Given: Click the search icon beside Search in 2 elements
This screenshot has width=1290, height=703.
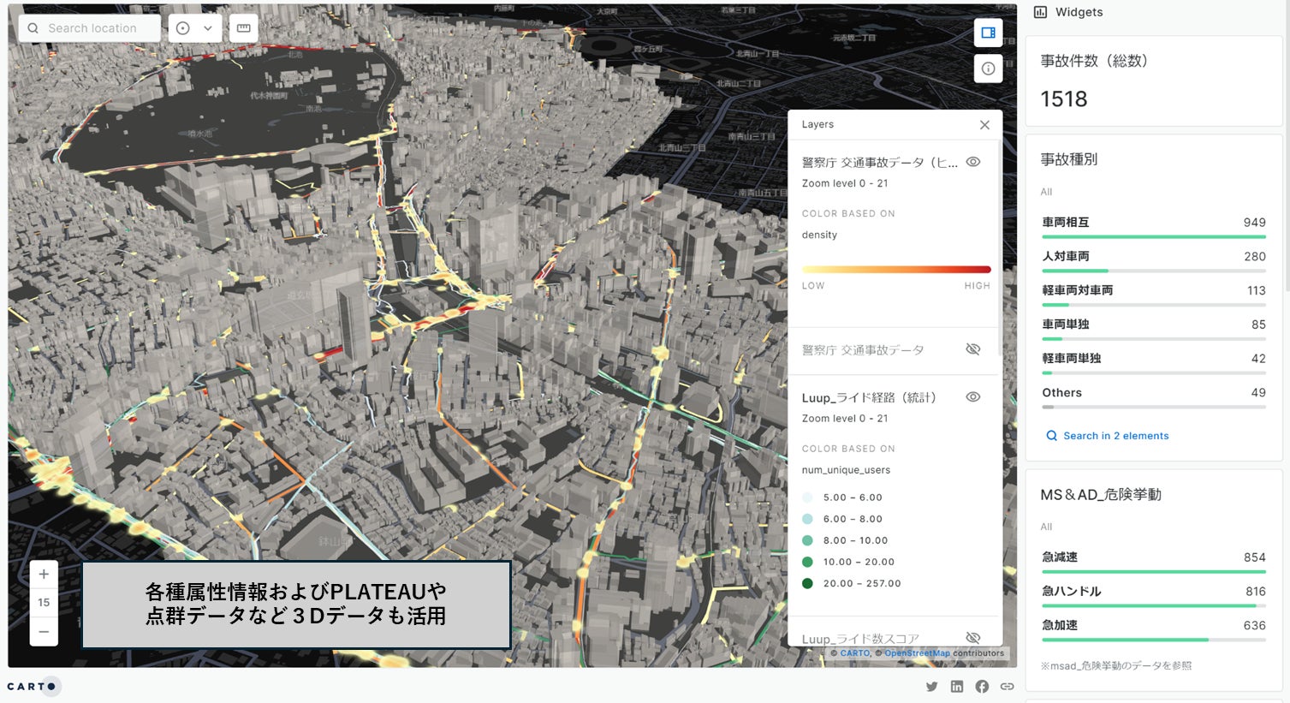Looking at the screenshot, I should [1052, 436].
